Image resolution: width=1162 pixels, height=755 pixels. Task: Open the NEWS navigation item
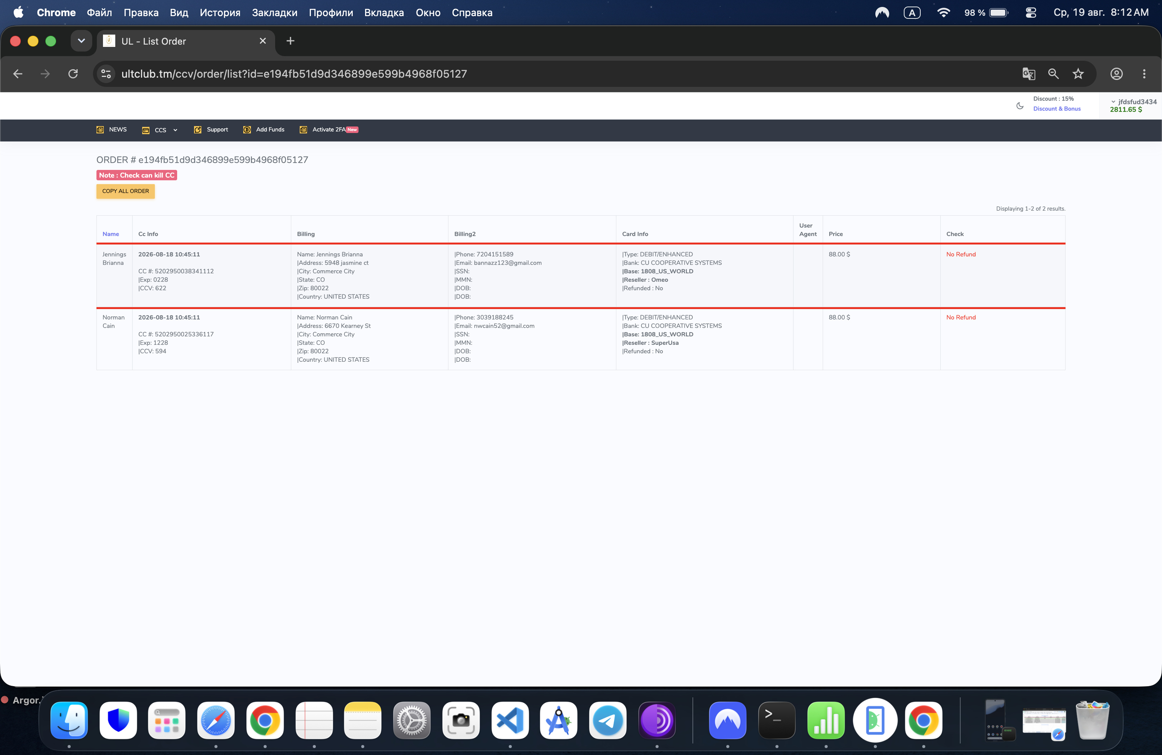(x=112, y=130)
